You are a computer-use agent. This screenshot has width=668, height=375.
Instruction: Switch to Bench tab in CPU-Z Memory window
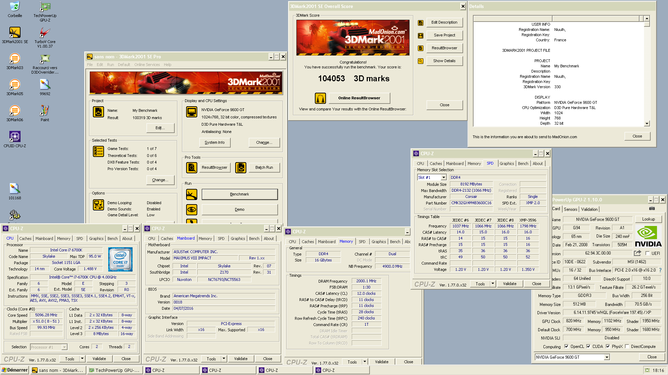point(395,242)
